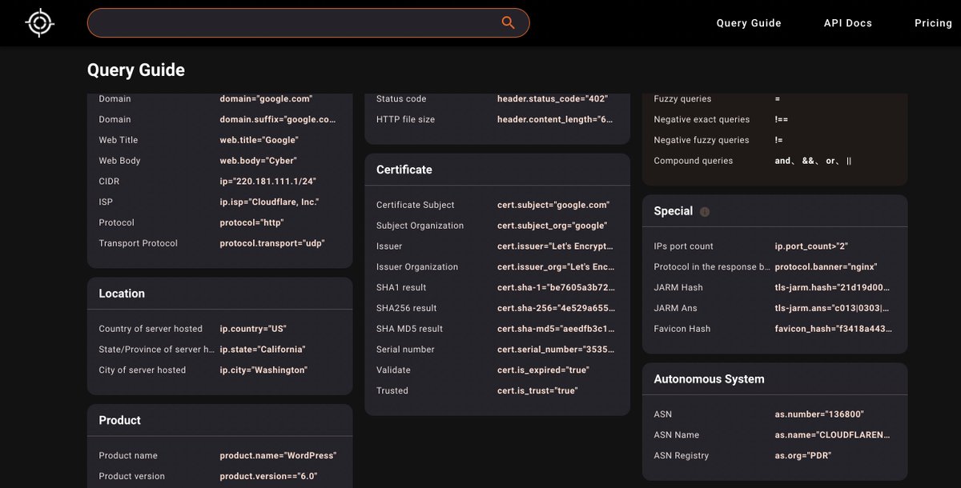
Task: Click cert.sha-256 query example
Action: [556, 309]
